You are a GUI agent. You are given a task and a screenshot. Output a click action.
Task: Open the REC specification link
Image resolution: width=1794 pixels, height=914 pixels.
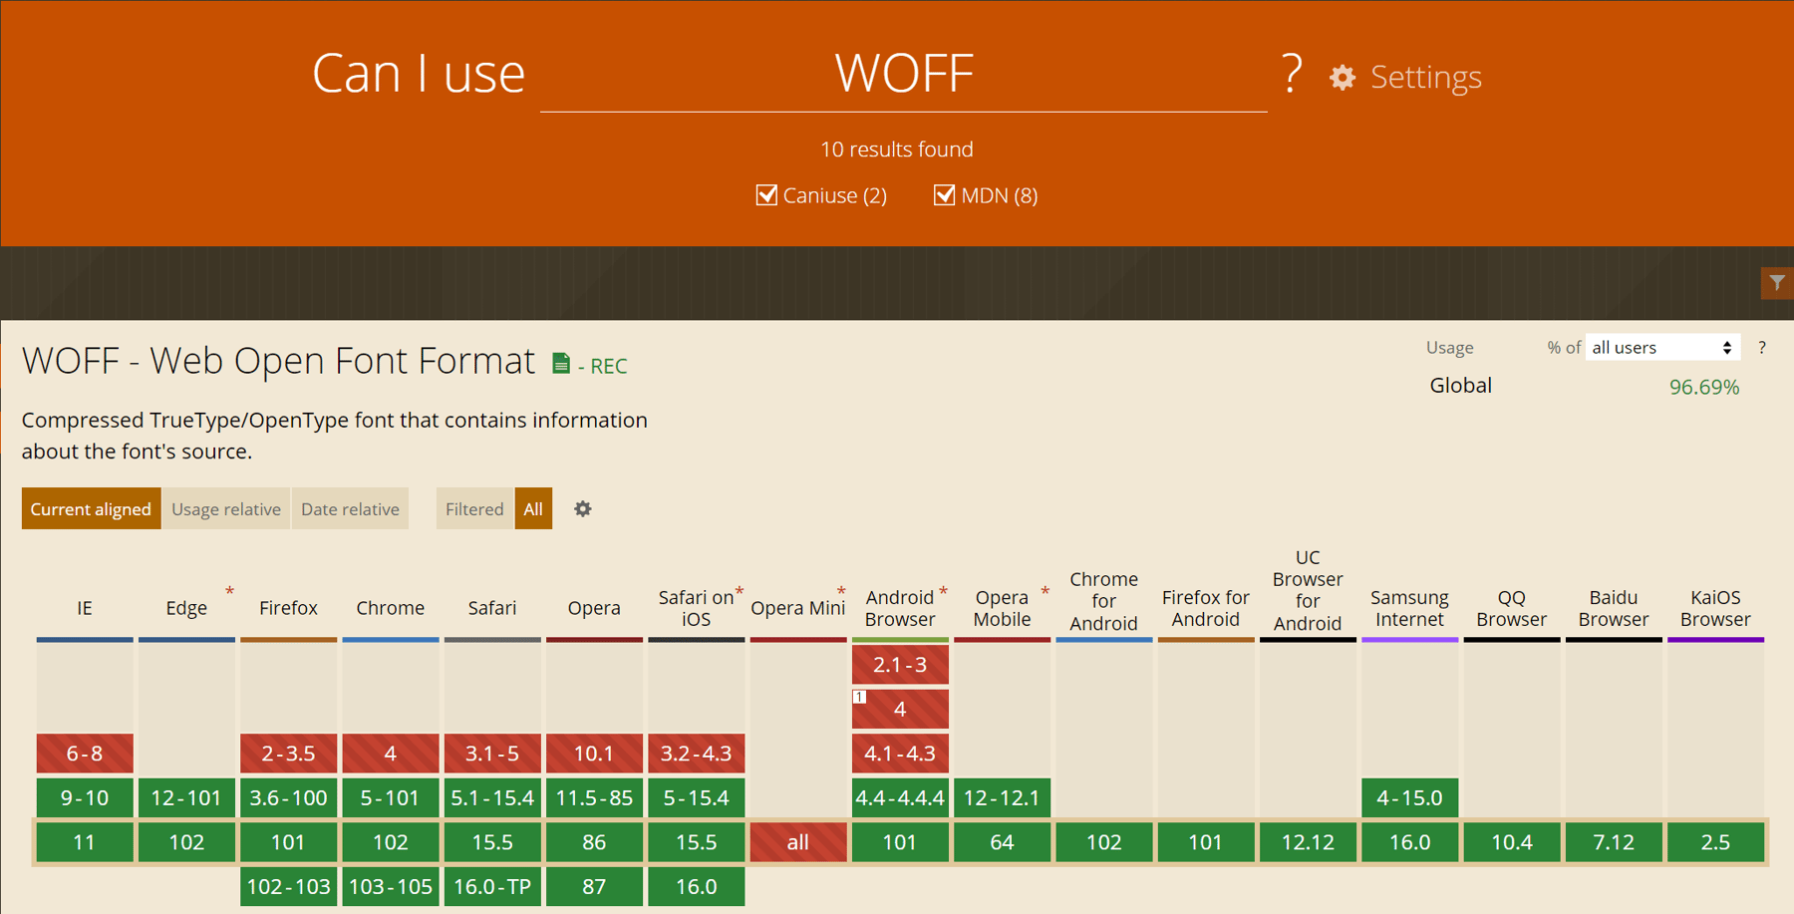[608, 366]
